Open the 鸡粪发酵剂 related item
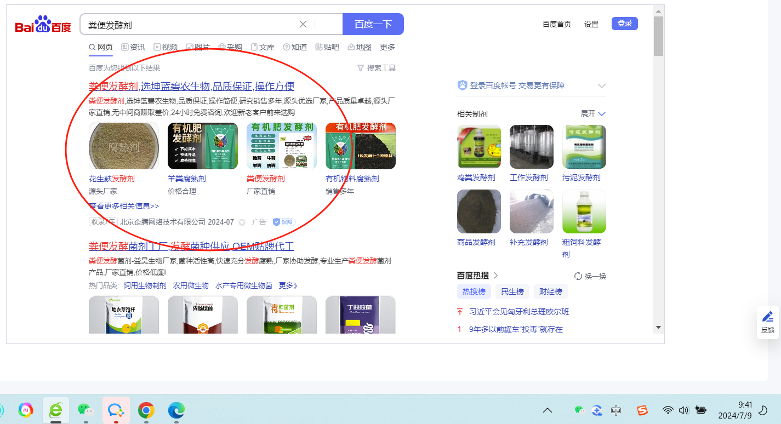This screenshot has height=424, width=781. click(479, 153)
